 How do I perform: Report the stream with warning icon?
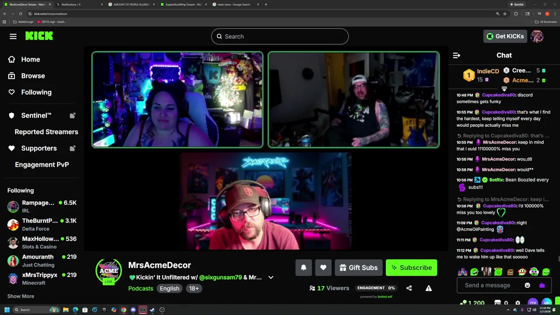(429, 288)
